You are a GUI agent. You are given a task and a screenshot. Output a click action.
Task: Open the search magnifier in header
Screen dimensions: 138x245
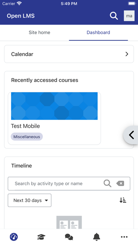click(114, 16)
